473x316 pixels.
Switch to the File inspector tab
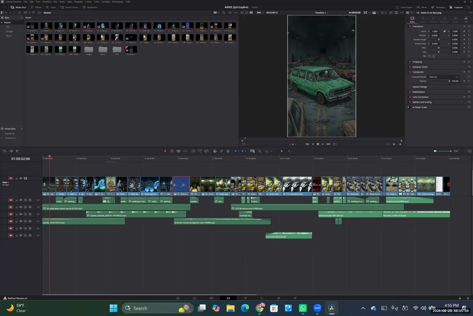pyautogui.click(x=466, y=20)
